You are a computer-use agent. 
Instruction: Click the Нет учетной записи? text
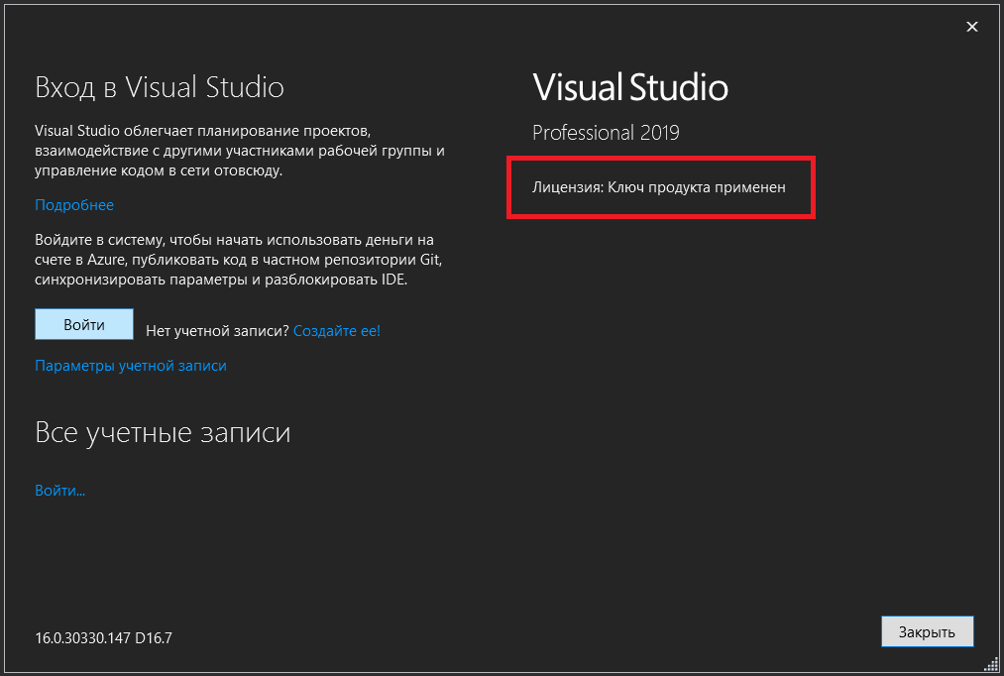(x=218, y=331)
